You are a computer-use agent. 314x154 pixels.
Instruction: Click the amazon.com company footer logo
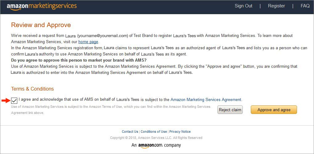point(156,145)
